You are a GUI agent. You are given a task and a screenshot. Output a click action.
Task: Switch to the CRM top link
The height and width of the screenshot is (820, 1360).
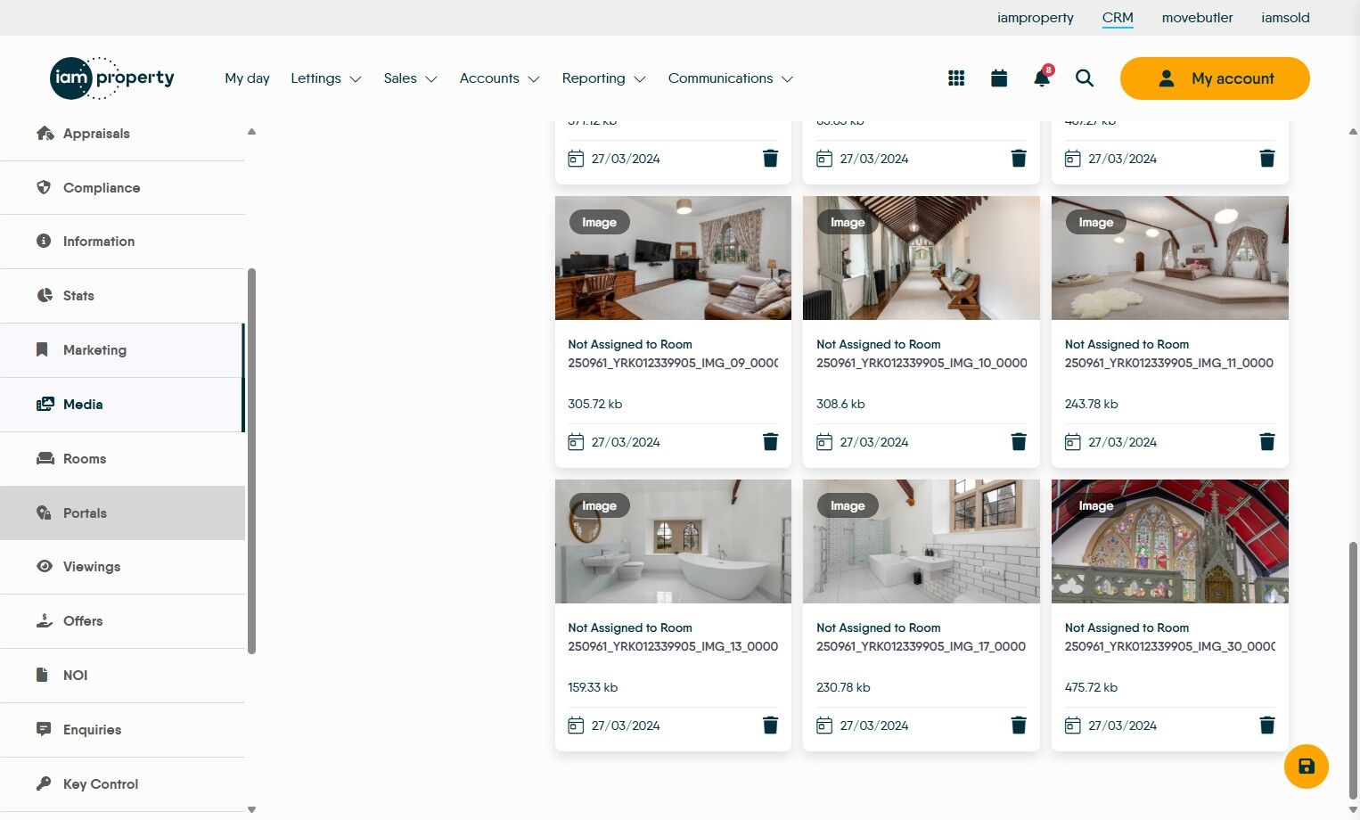pyautogui.click(x=1118, y=18)
